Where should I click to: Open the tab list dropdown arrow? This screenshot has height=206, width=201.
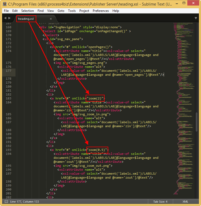click(196, 18)
